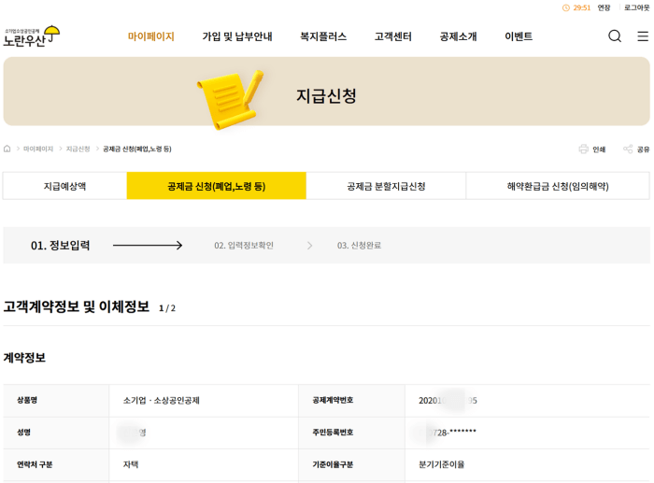Click the 노란우산 umbrella logo

pos(32,36)
